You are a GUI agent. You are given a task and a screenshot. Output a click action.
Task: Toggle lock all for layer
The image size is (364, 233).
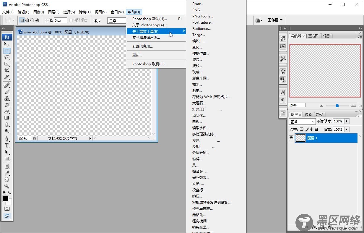(317, 130)
